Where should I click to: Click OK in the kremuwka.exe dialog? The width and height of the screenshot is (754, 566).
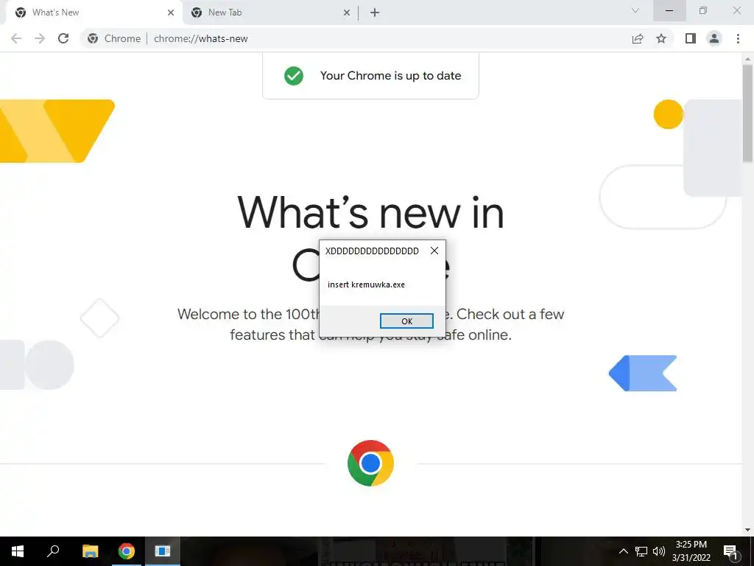pos(406,321)
